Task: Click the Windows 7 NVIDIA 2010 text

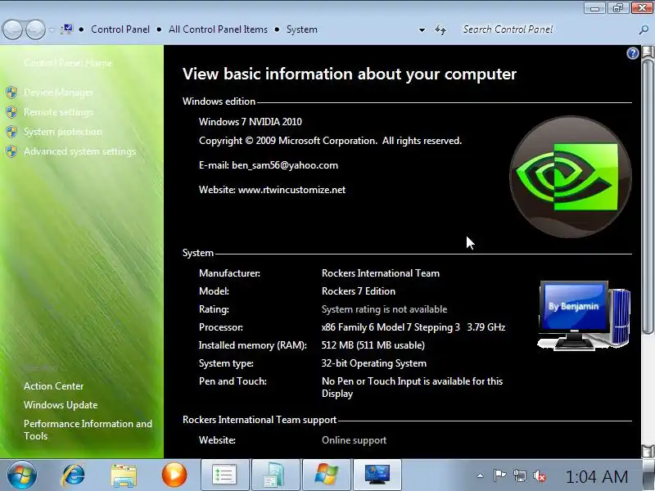Action: 251,121
